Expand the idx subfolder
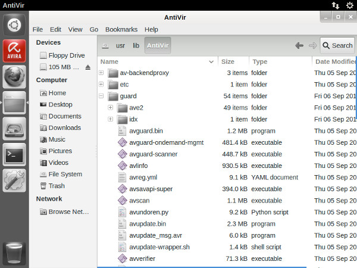Image resolution: width=357 pixels, height=268 pixels. coord(111,119)
